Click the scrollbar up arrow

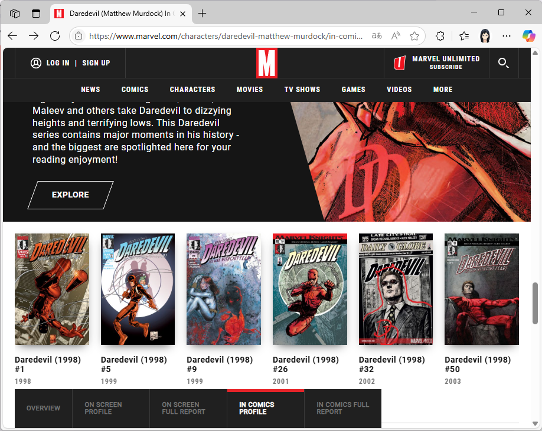coord(535,53)
